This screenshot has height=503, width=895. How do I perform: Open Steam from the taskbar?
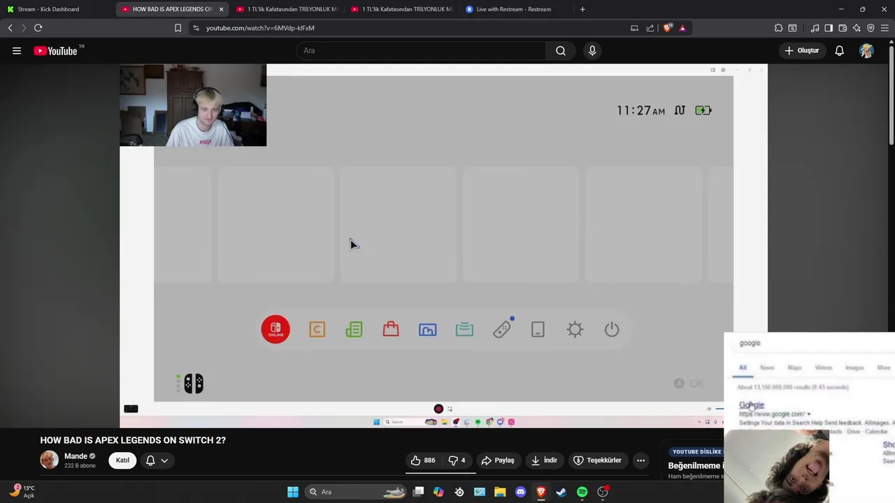(x=561, y=492)
